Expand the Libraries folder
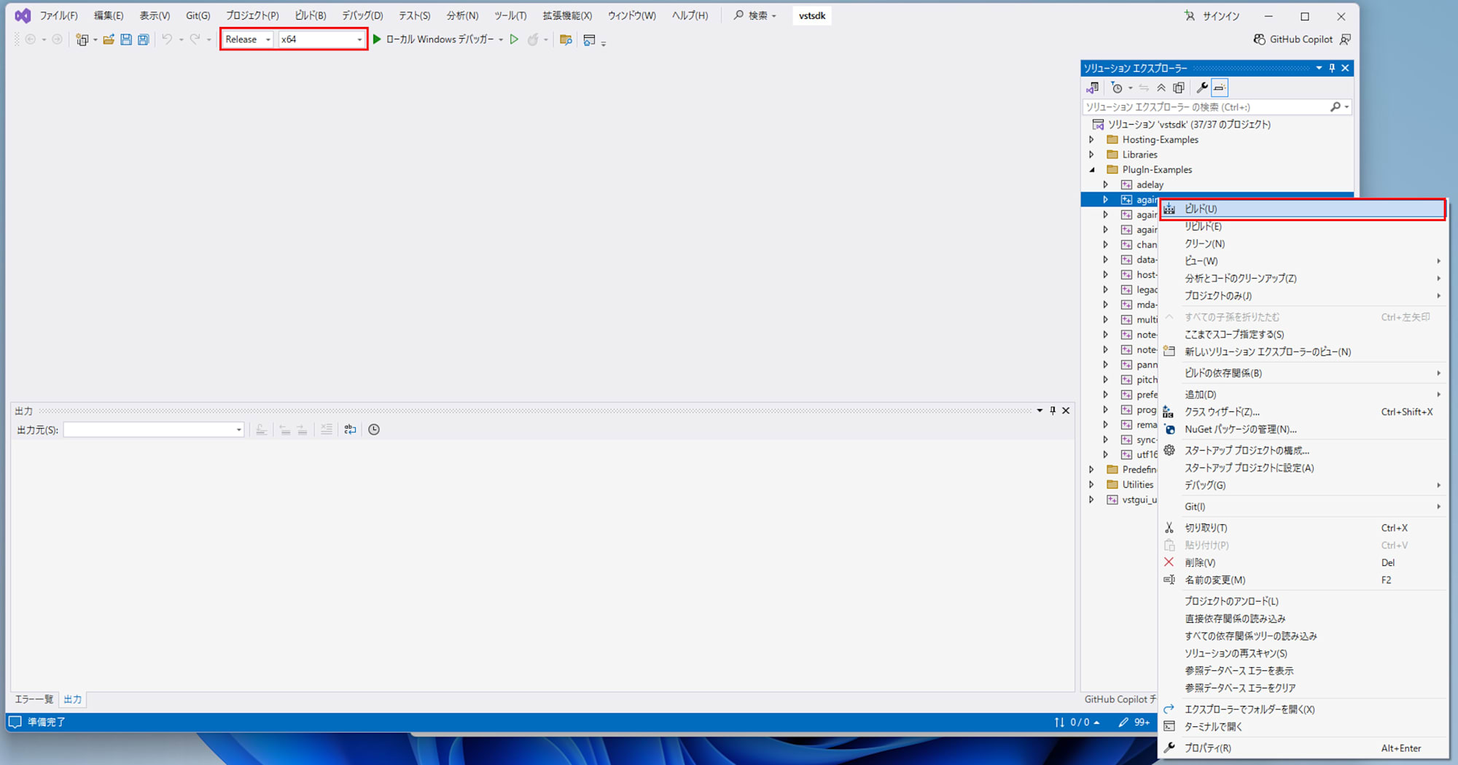This screenshot has height=765, width=1458. (x=1092, y=155)
